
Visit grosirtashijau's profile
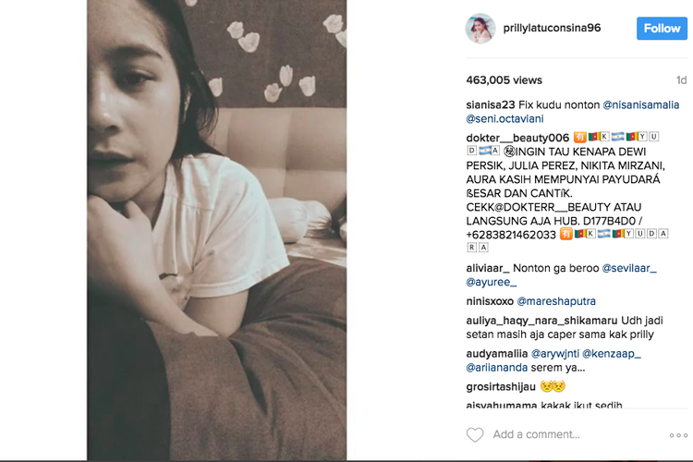pos(501,387)
